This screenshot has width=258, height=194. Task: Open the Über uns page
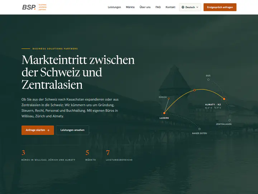[145, 7]
